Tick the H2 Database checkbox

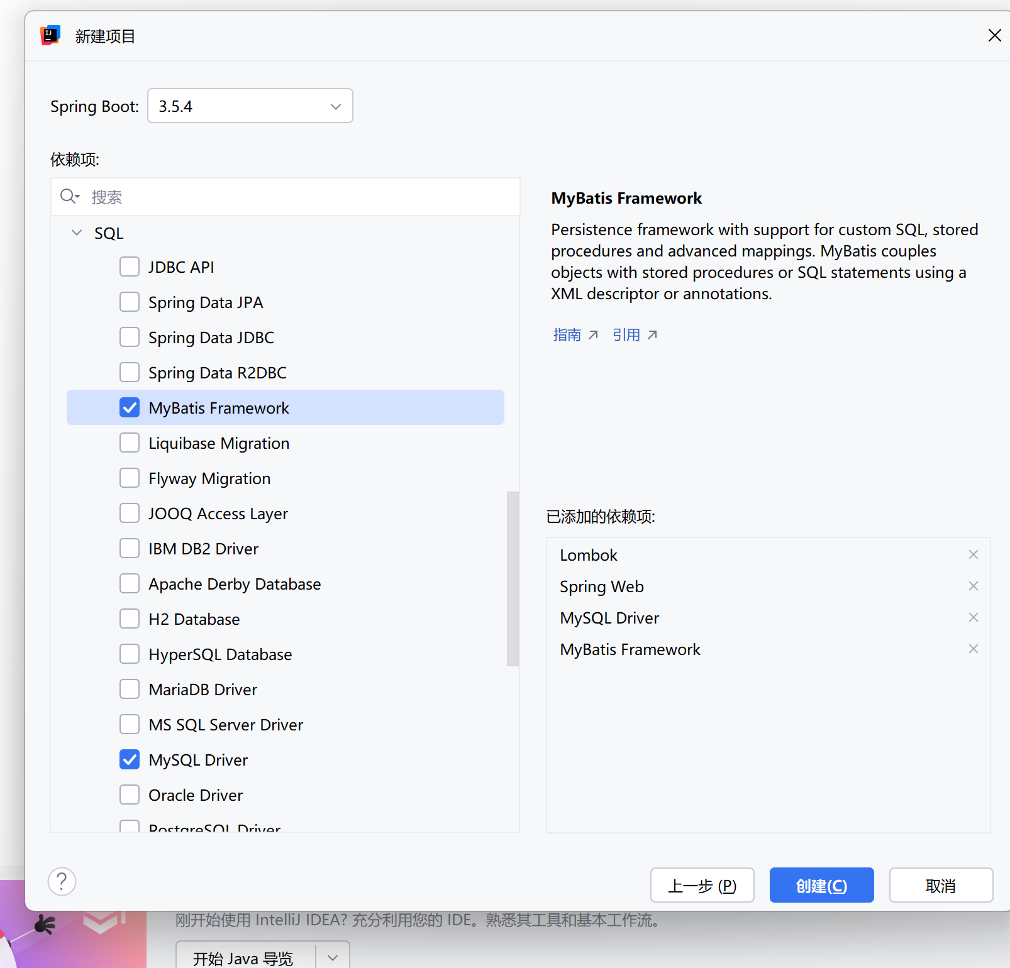tap(130, 619)
